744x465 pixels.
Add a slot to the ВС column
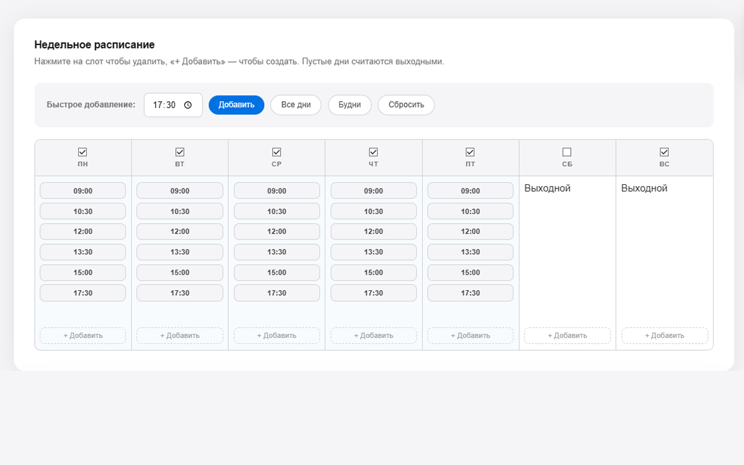[664, 335]
